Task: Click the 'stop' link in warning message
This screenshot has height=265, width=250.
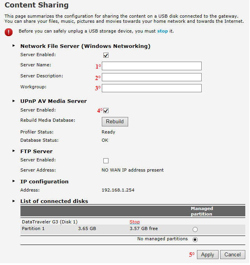Action: point(163,31)
